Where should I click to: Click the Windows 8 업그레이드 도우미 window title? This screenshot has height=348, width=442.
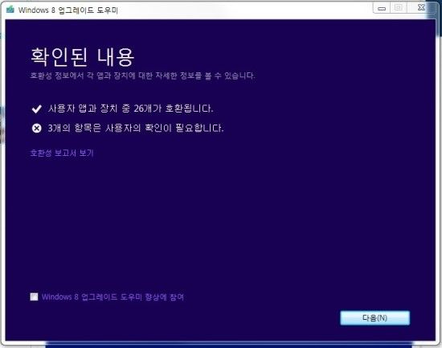click(x=68, y=10)
